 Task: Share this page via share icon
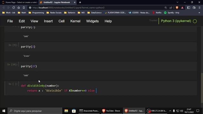point(171,8)
